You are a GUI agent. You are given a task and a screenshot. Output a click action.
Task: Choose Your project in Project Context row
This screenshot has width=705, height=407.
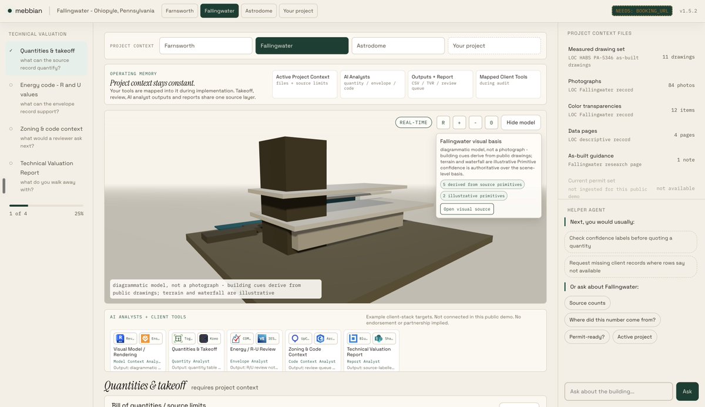pos(494,46)
